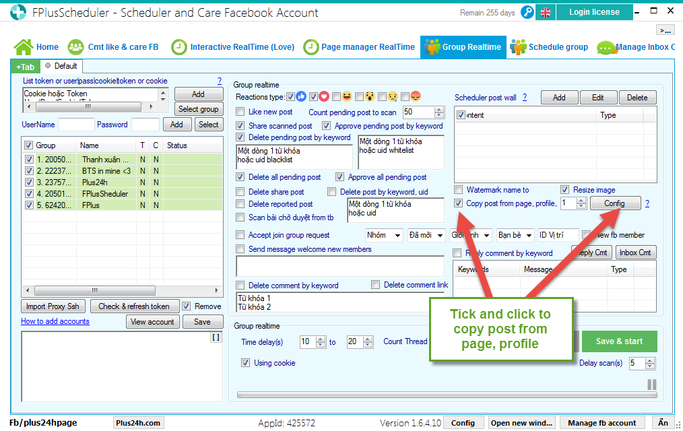Select the Haha laughing reaction emoji
The height and width of the screenshot is (431, 683).
click(347, 97)
